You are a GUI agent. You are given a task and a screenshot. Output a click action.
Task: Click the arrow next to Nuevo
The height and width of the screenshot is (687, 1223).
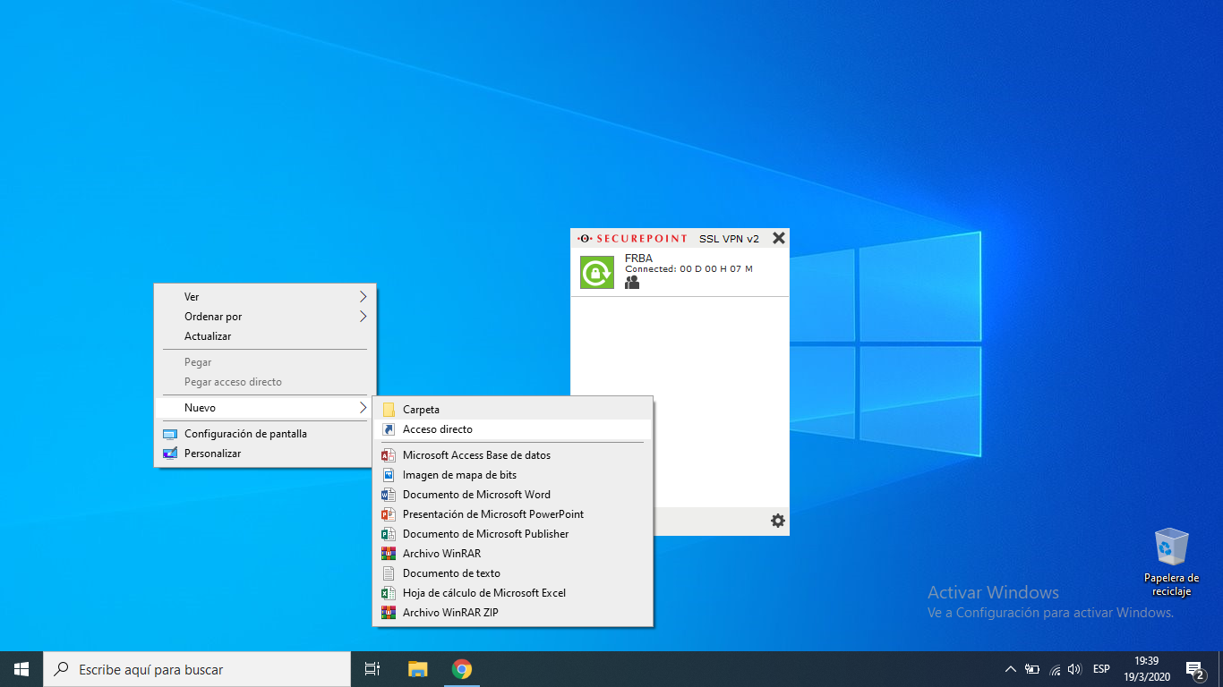tap(363, 408)
